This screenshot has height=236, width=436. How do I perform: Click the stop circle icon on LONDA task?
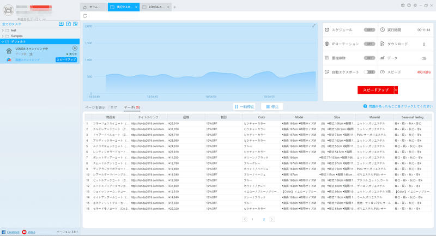point(75,48)
